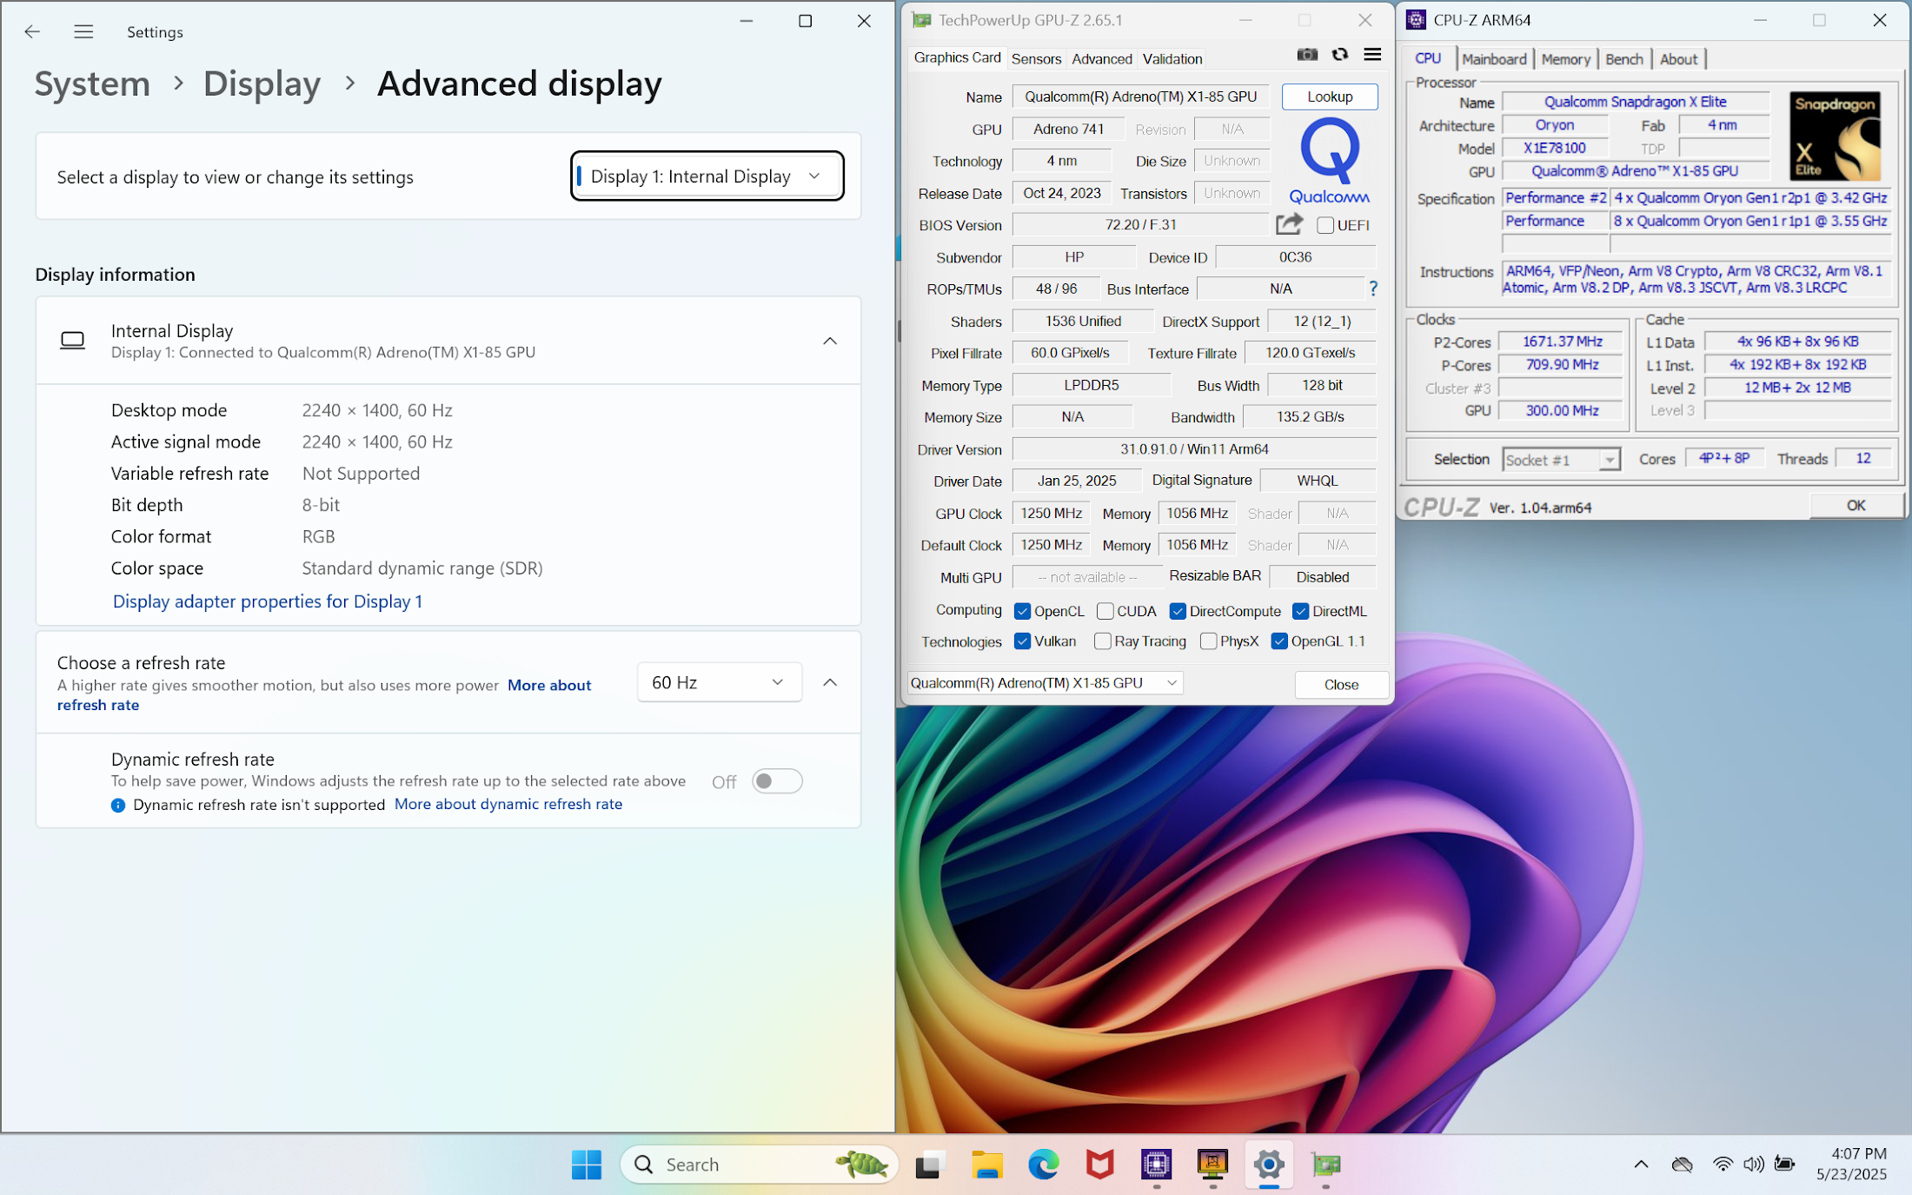This screenshot has width=1912, height=1195.
Task: Open the GPU selection dropdown in GPU-Z
Action: click(x=1045, y=683)
